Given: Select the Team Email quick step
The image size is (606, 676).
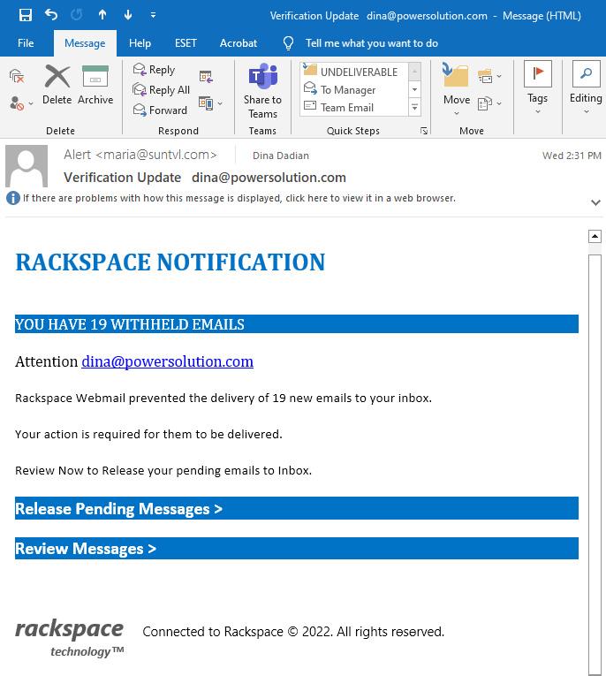Looking at the screenshot, I should coord(354,107).
